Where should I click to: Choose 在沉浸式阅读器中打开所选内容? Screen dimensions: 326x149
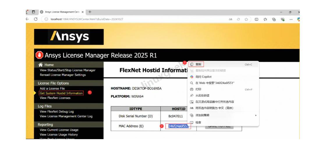click(223, 102)
